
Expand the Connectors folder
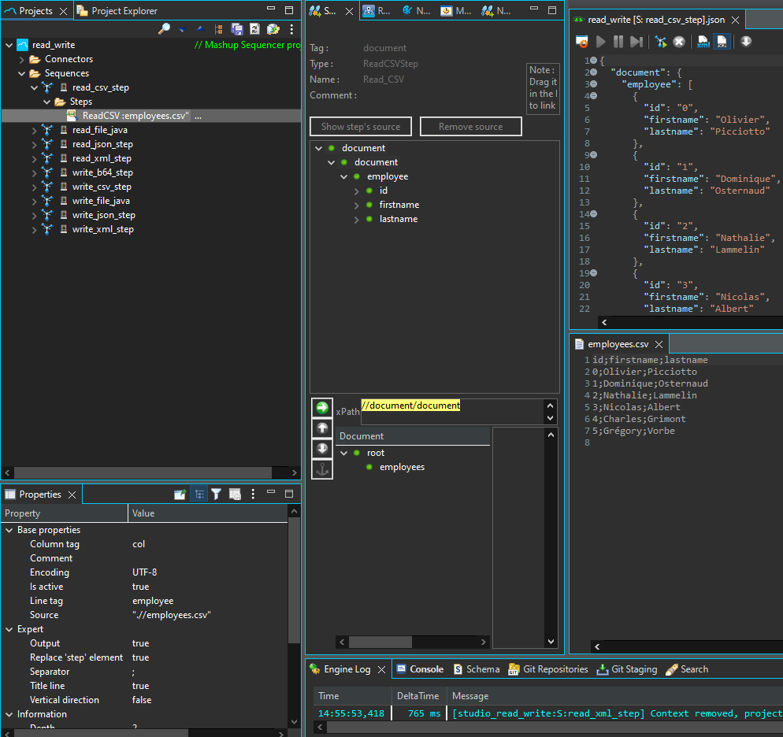(x=22, y=60)
